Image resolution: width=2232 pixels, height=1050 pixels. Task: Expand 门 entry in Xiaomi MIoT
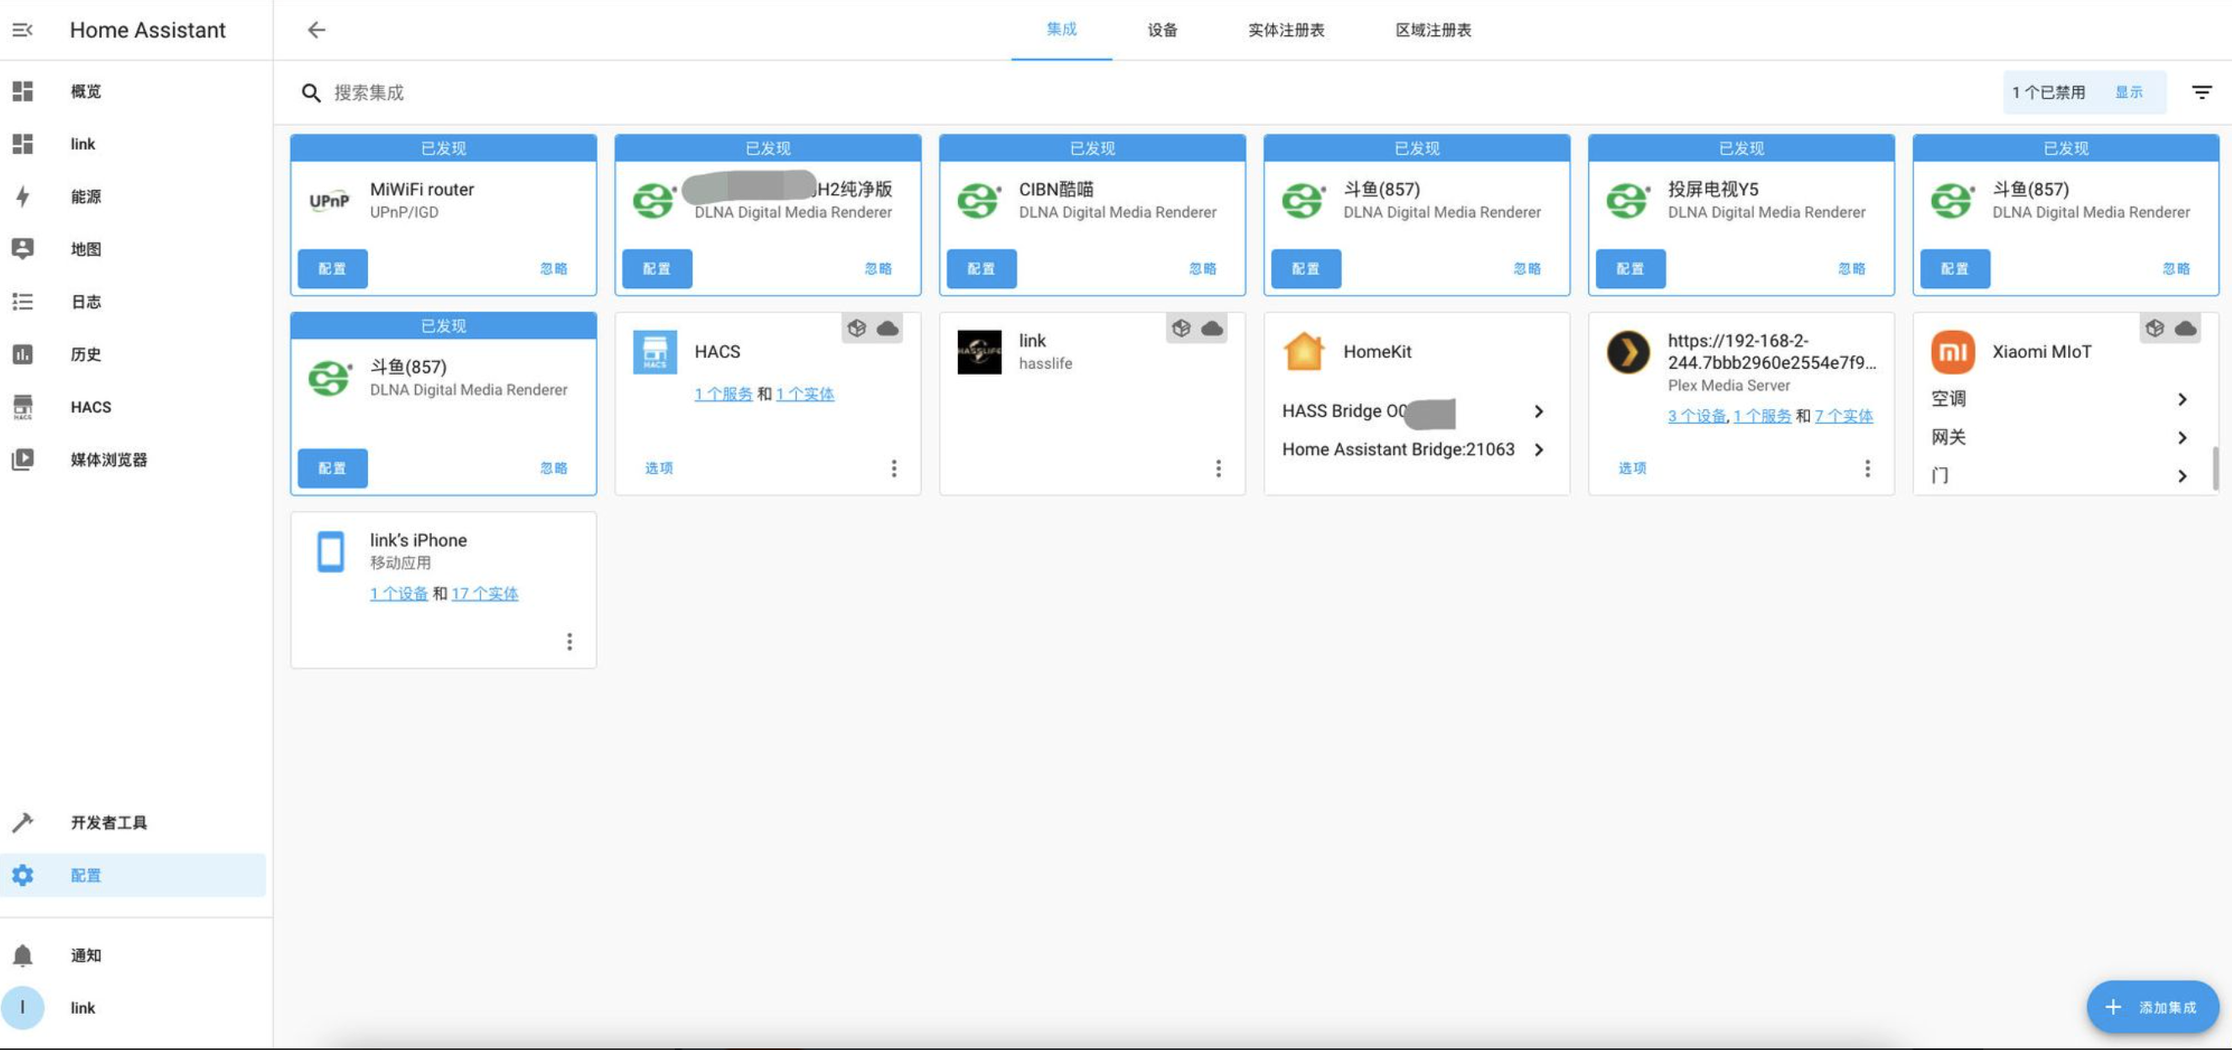2062,475
